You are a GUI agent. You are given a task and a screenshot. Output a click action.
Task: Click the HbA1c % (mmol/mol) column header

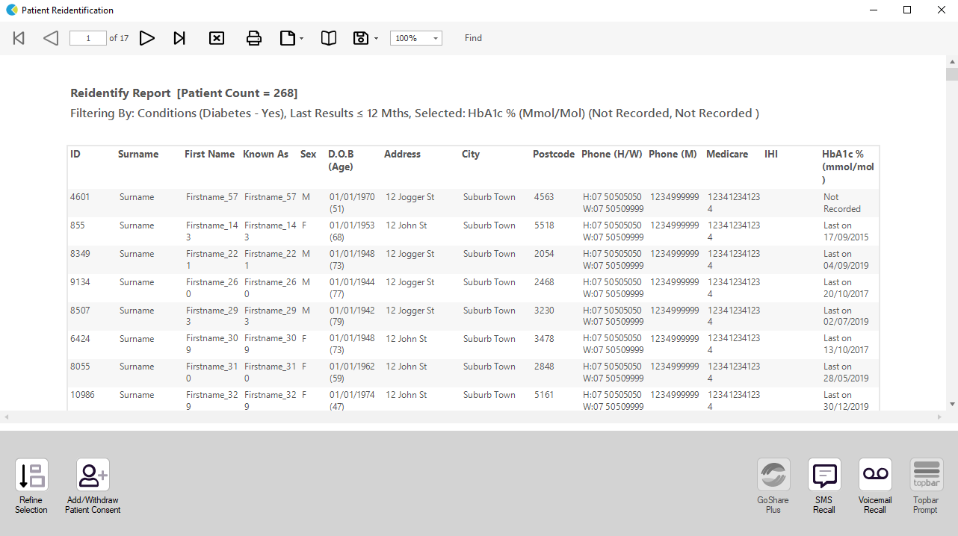(848, 166)
